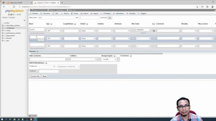Open the Insert tab
Viewport: 216px width, 121px height.
pos(75,13)
